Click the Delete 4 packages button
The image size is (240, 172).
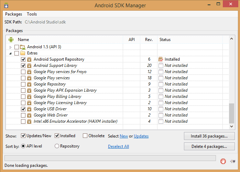coord(209,146)
